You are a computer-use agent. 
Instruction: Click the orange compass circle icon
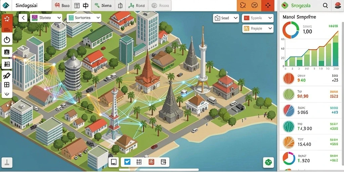click(255, 5)
